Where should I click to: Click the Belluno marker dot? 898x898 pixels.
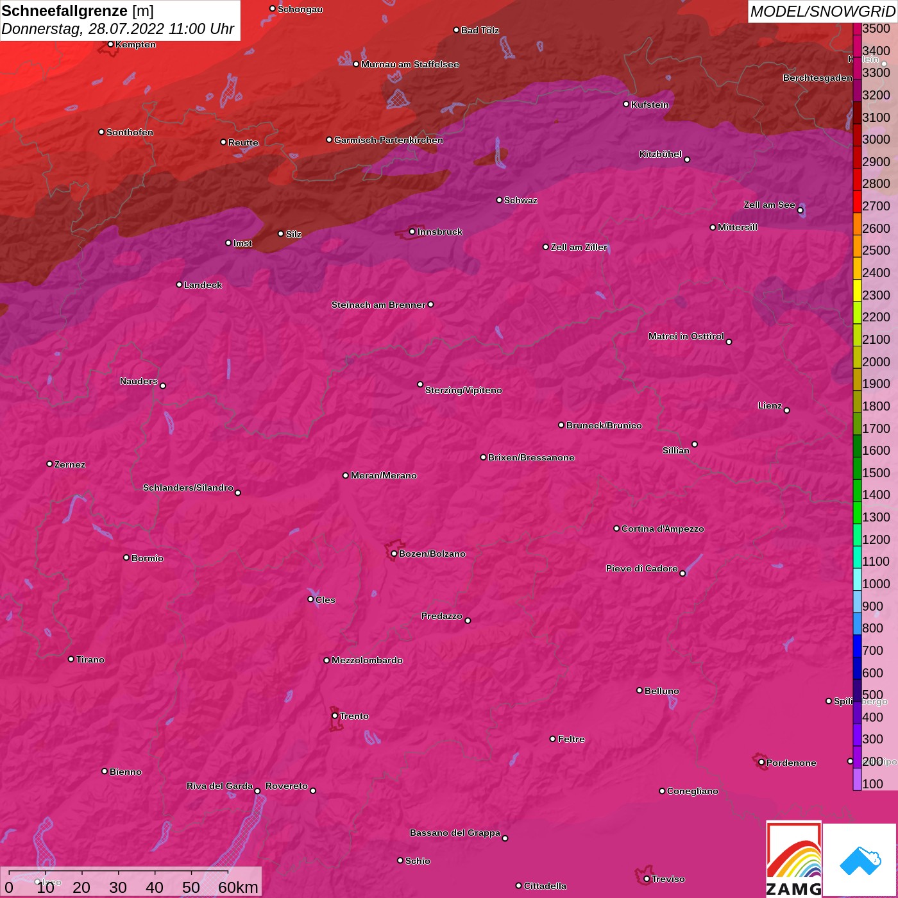click(640, 690)
